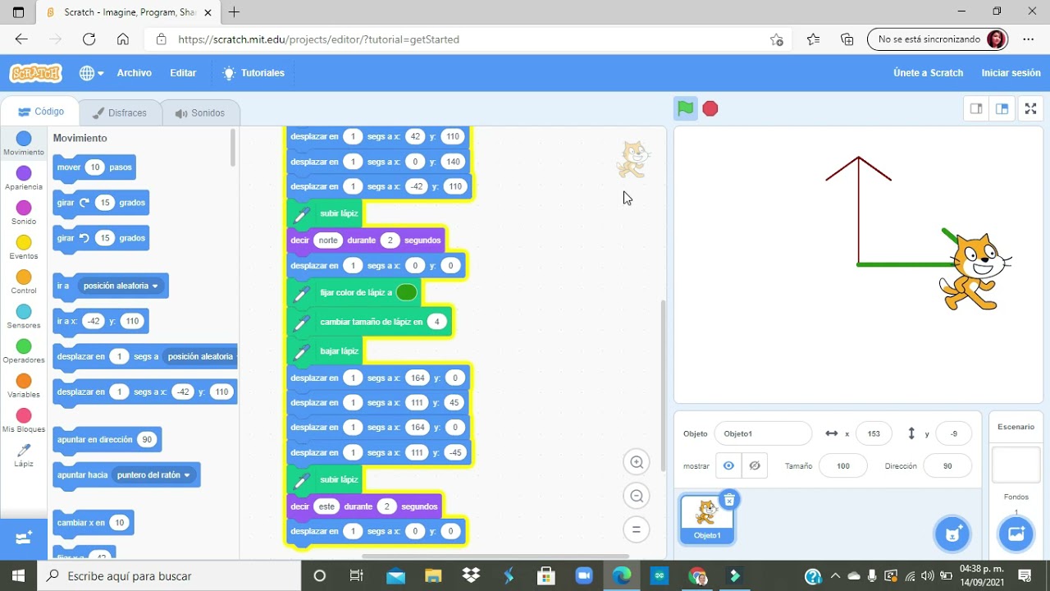Select the Variables block category
This screenshot has width=1050, height=591.
[x=24, y=386]
